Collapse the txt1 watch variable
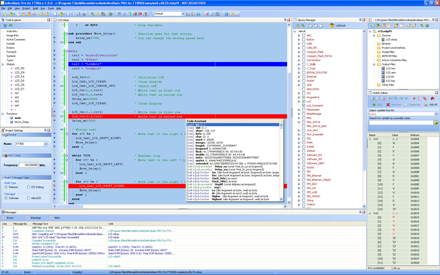440x275 pixels. (x=370, y=139)
